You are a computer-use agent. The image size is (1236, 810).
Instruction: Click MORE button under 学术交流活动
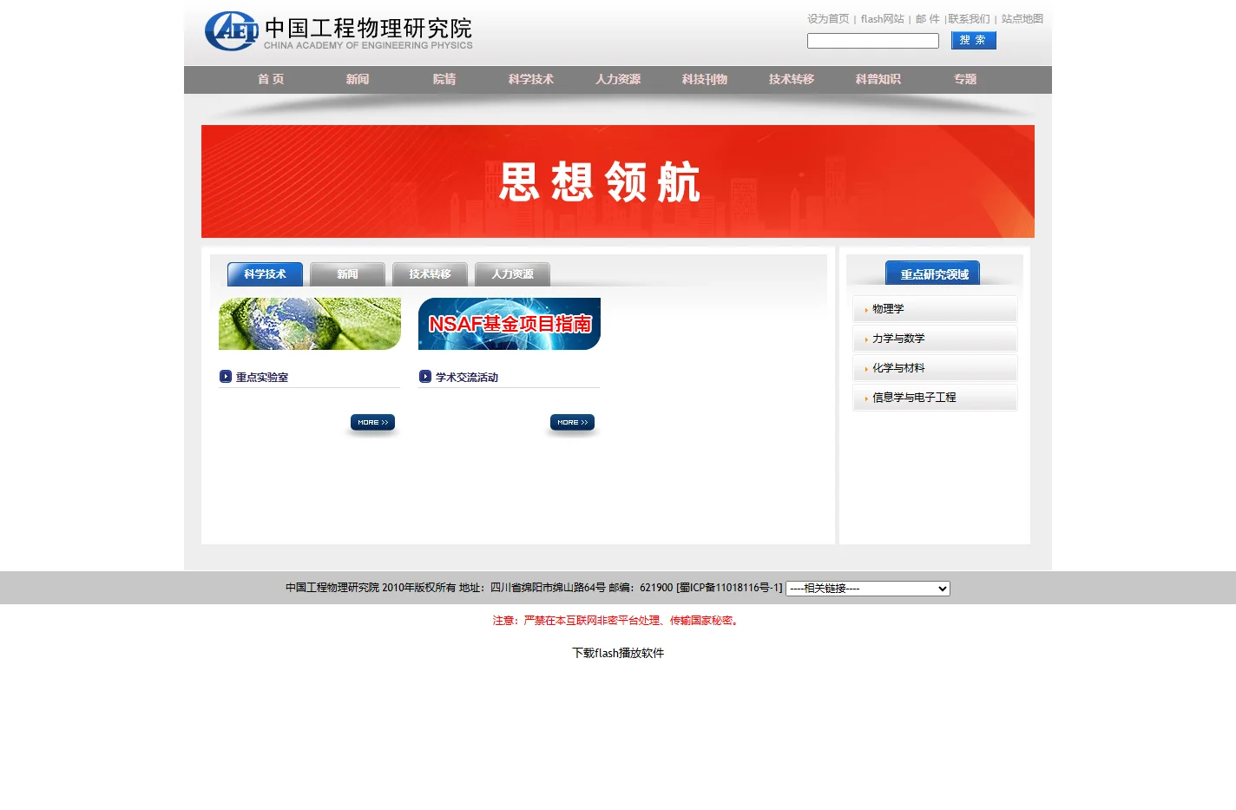tap(572, 423)
